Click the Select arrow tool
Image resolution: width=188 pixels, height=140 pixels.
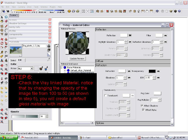[x=2, y=17]
